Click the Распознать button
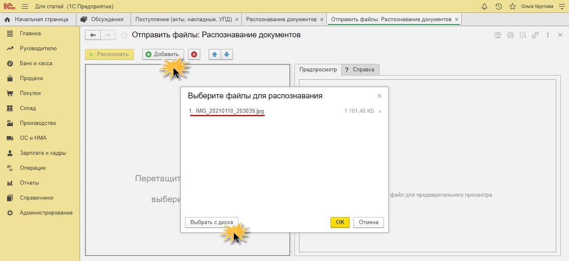Viewport: 569px width, 261px height. tap(109, 54)
